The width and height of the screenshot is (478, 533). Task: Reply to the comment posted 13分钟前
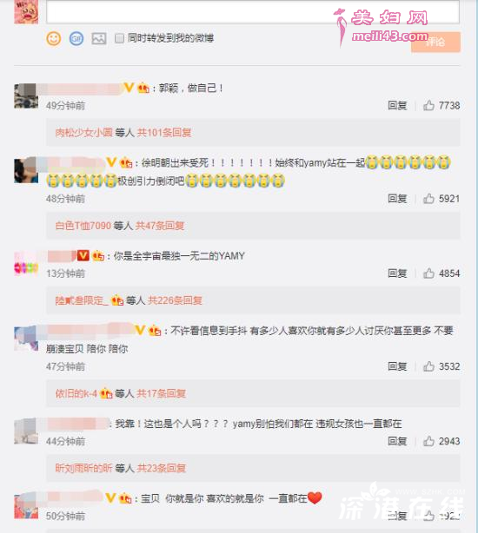click(x=397, y=273)
